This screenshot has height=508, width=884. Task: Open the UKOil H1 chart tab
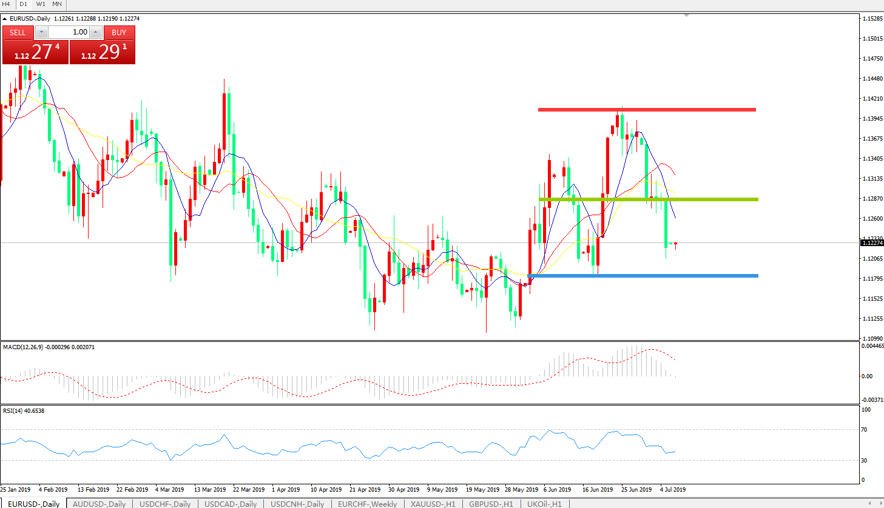(544, 504)
